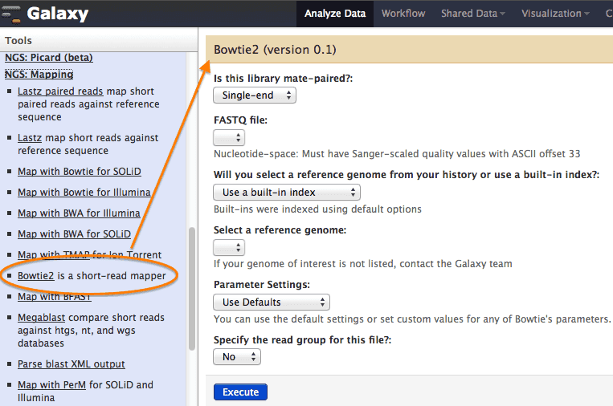Open the Lastz map short reads tool
Image resolution: width=613 pixels, height=406 pixels.
pos(29,138)
